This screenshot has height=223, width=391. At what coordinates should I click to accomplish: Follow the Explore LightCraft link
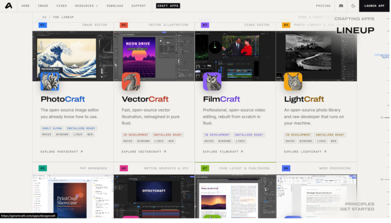tap(305, 152)
